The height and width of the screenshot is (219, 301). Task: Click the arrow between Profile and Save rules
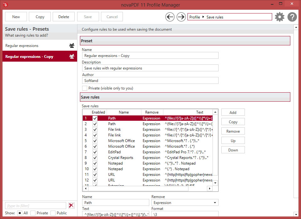click(x=203, y=17)
